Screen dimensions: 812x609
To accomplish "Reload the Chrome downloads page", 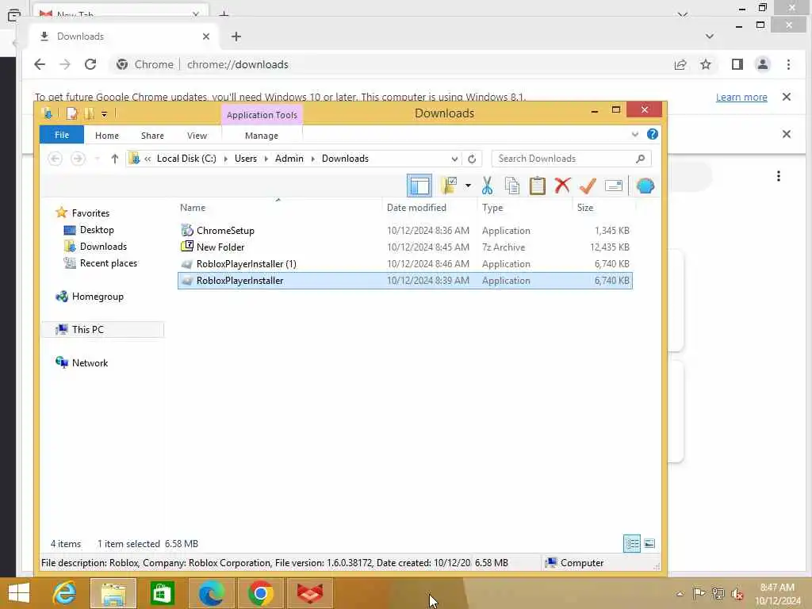I will 90,64.
